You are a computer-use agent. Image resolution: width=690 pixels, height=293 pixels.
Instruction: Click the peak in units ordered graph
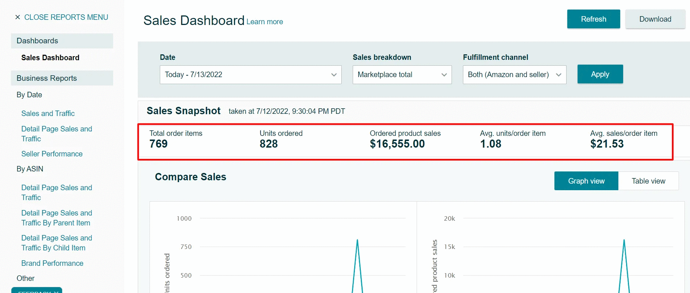click(x=357, y=240)
